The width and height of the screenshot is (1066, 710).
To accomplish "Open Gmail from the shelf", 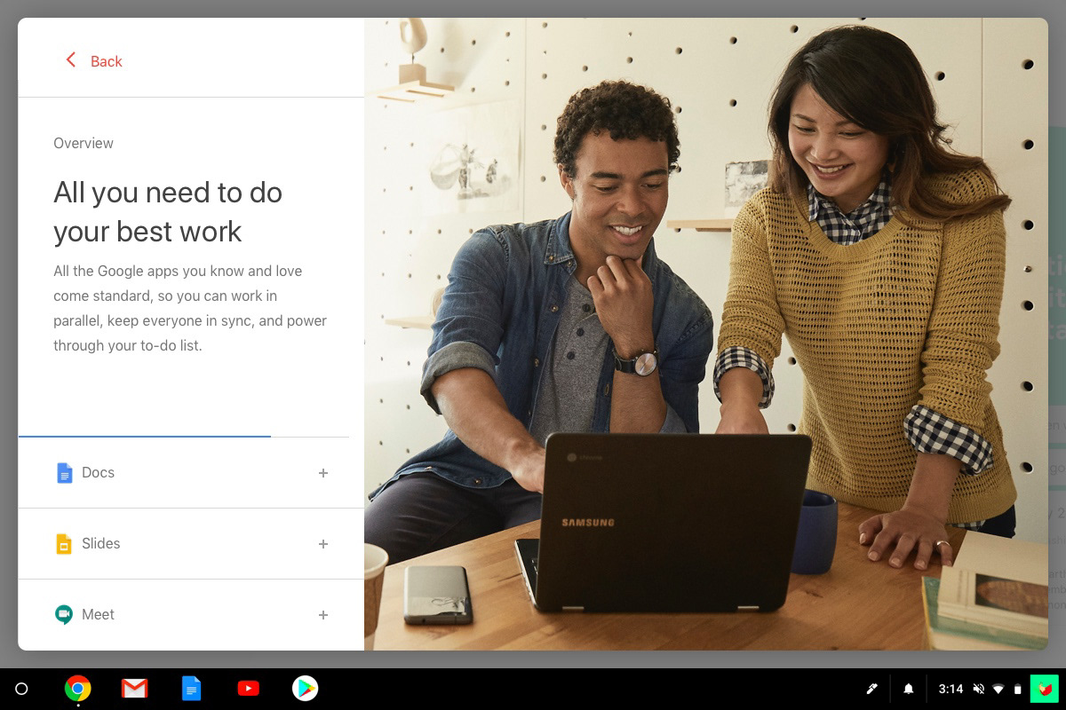I will [x=134, y=689].
